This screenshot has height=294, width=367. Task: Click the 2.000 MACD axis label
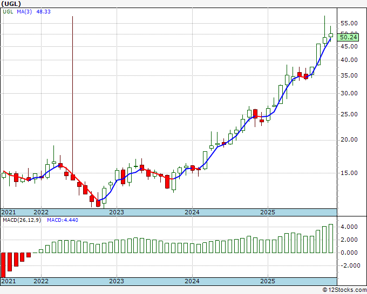coord(350,240)
